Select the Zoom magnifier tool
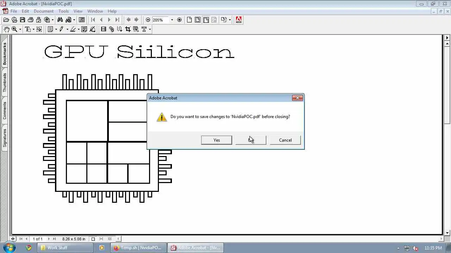 (x=14, y=29)
